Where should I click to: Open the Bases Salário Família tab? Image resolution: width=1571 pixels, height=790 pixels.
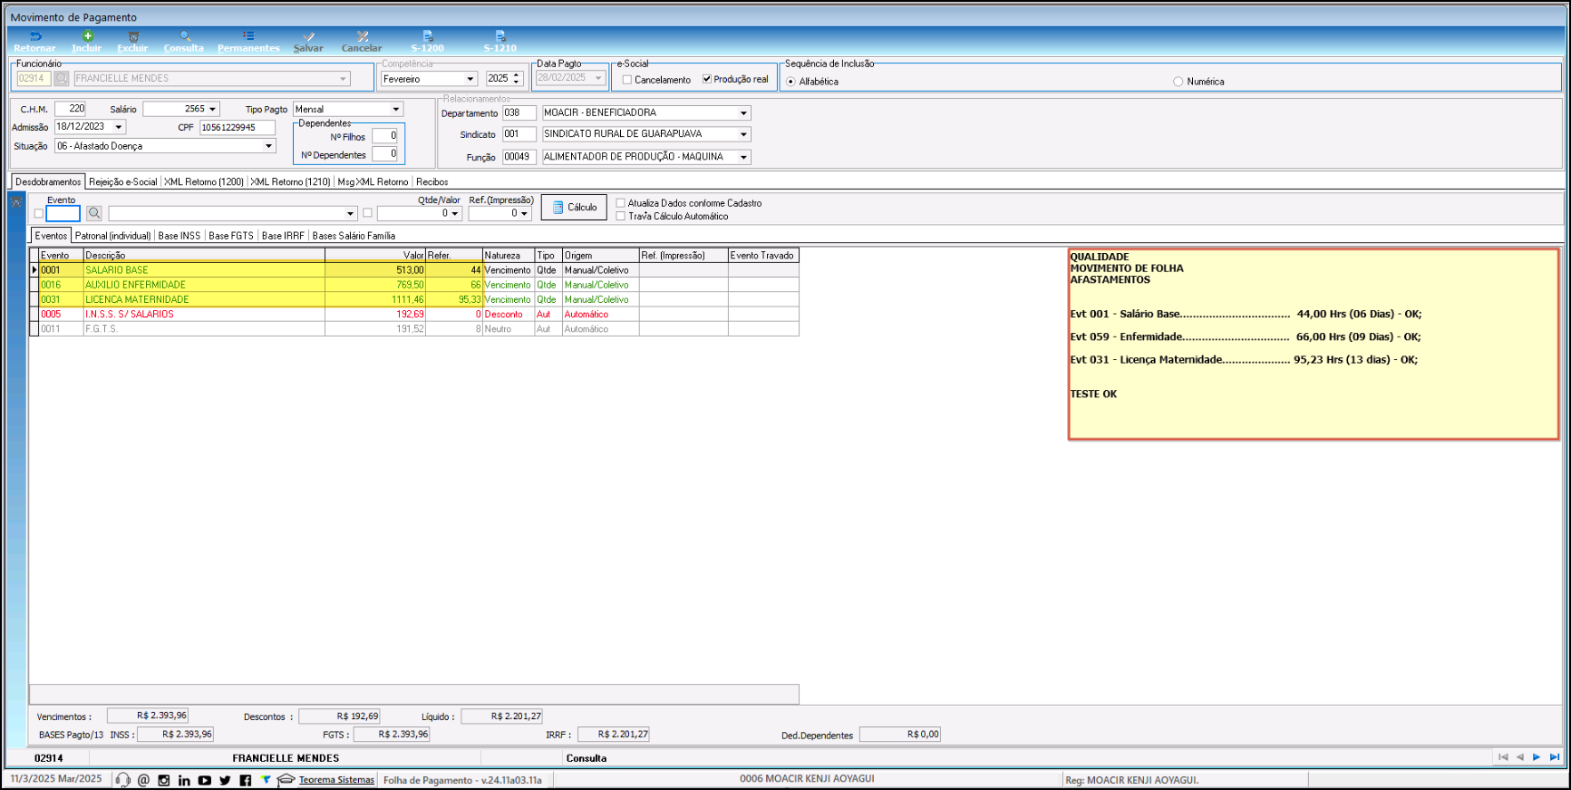[354, 236]
